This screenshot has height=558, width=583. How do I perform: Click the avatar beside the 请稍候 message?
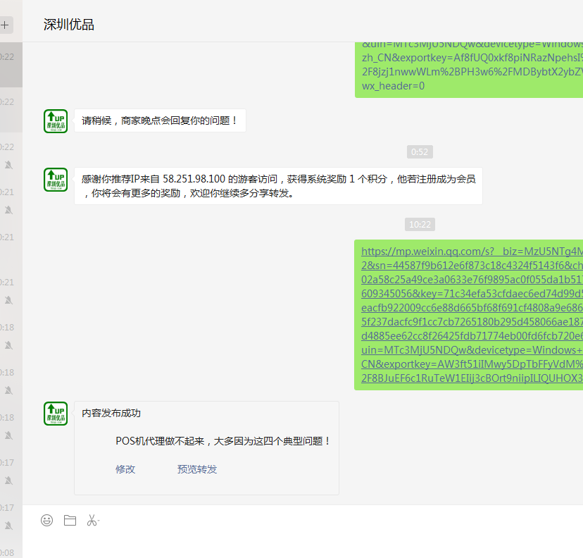tap(56, 121)
